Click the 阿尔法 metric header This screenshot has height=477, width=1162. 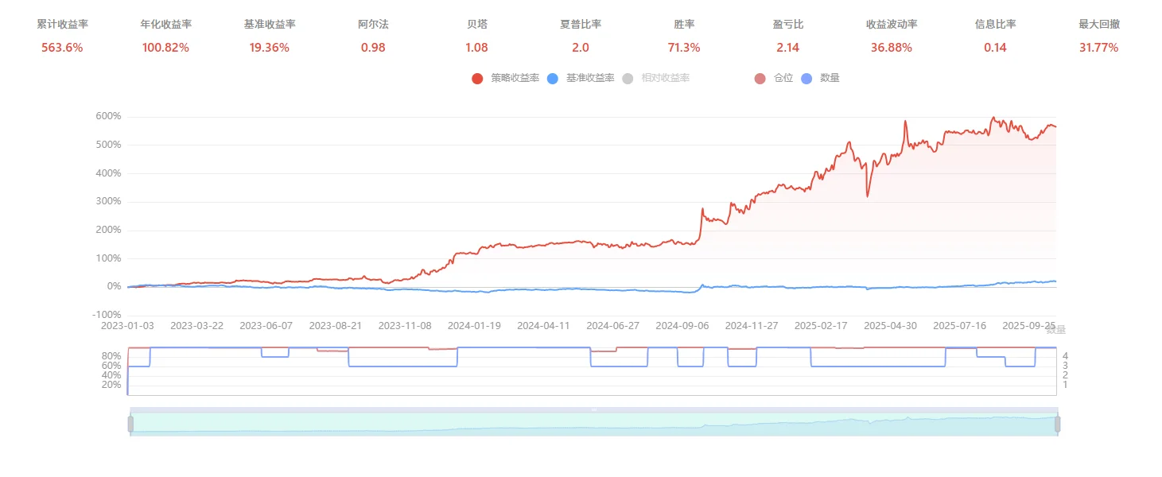point(374,24)
